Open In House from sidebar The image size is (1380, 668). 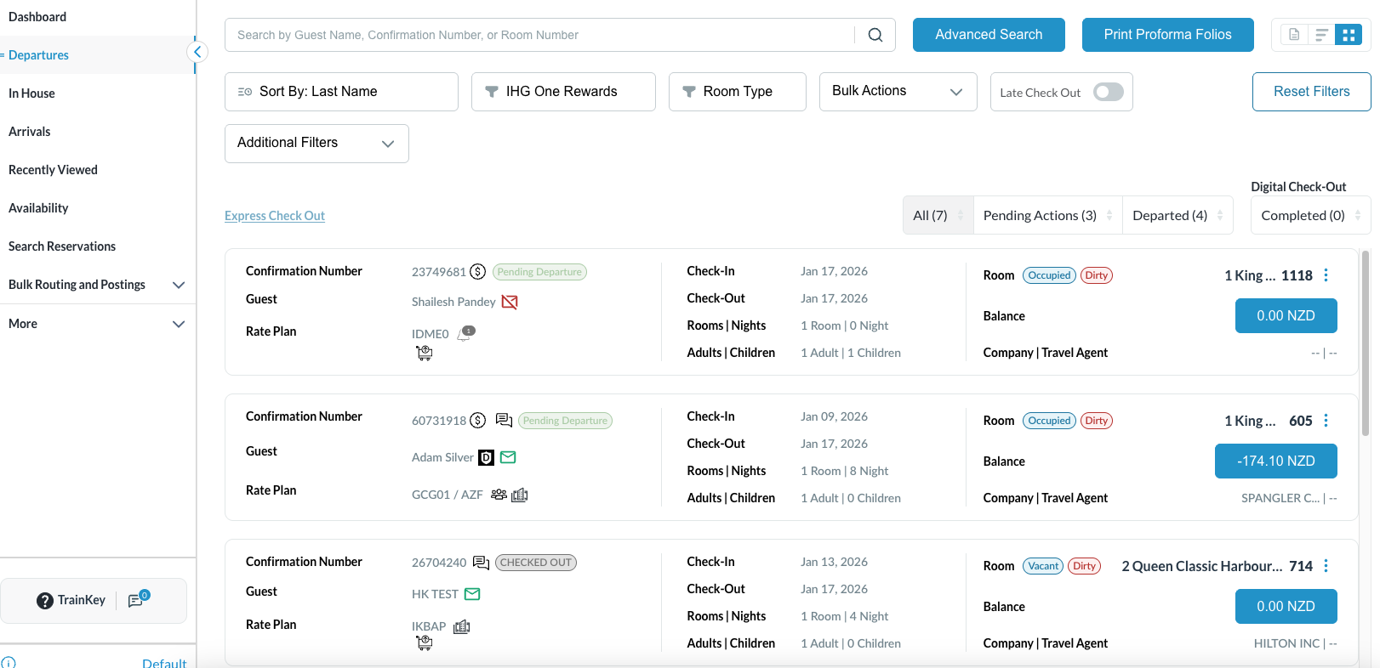(31, 93)
